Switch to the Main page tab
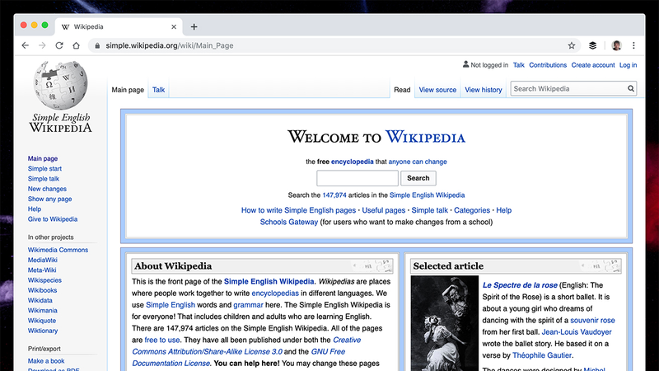The image size is (659, 371). point(128,90)
